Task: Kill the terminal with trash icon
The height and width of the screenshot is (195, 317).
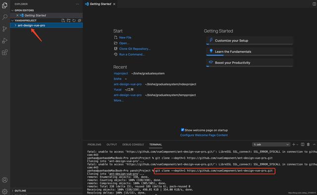Action: coord(308,145)
